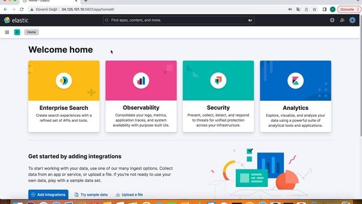Go forward with the browser forward arrow
Screen dimensions: 362x204
14,10
